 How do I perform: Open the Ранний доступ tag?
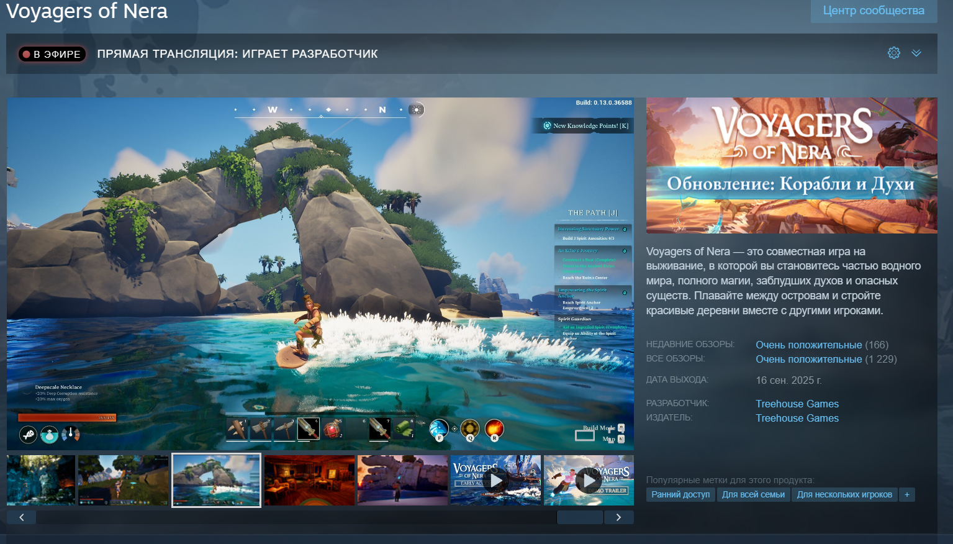pos(680,494)
